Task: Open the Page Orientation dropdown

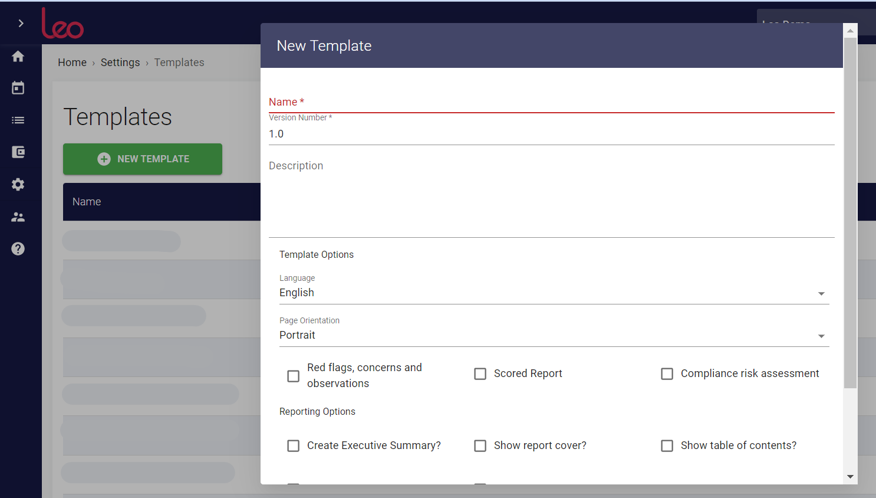Action: tap(553, 335)
